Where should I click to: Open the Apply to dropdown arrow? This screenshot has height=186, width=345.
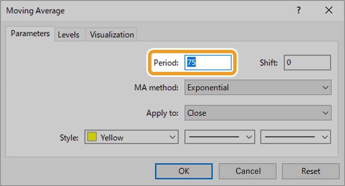click(x=325, y=113)
